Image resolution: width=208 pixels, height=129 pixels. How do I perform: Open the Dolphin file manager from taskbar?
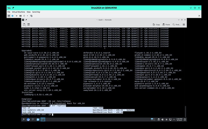38,119
